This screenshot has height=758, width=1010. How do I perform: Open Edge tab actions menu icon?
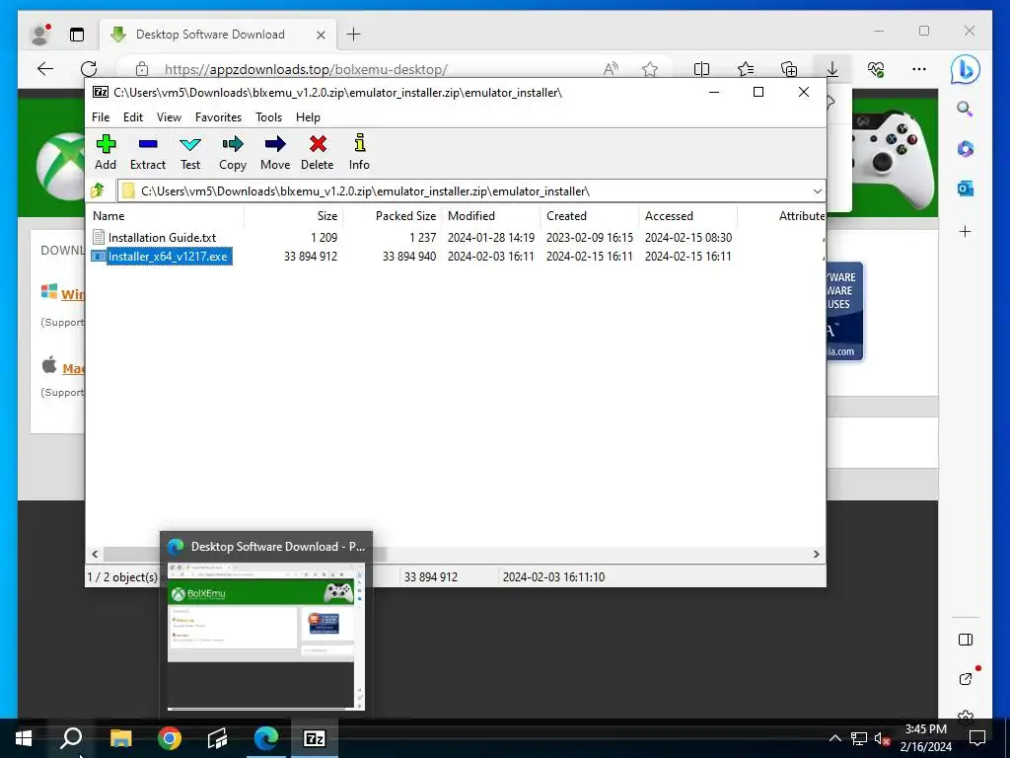click(77, 35)
